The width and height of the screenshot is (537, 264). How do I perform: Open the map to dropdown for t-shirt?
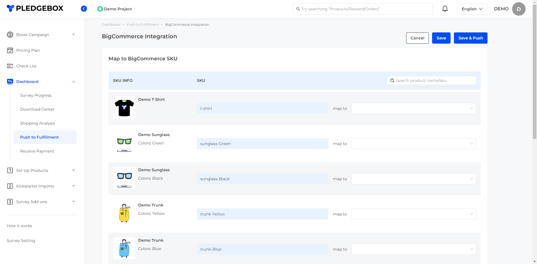pos(414,108)
